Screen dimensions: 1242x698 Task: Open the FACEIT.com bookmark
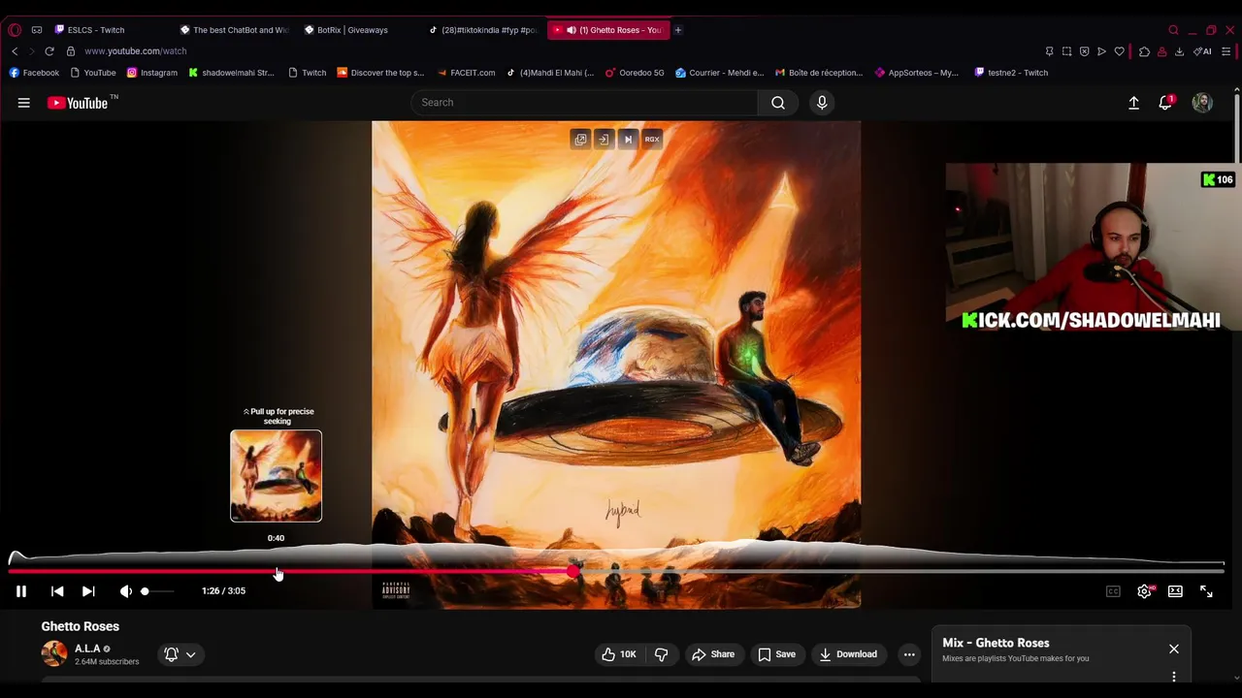[x=466, y=73]
